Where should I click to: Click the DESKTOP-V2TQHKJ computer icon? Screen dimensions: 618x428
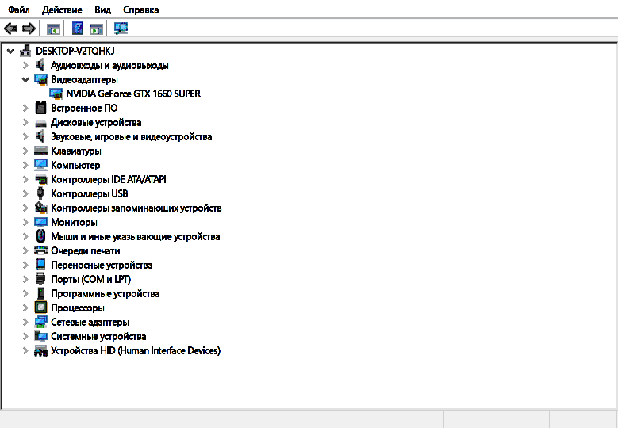(x=25, y=51)
